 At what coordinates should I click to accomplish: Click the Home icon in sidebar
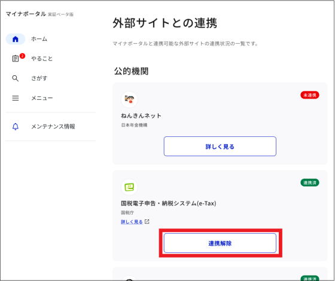[x=16, y=39]
